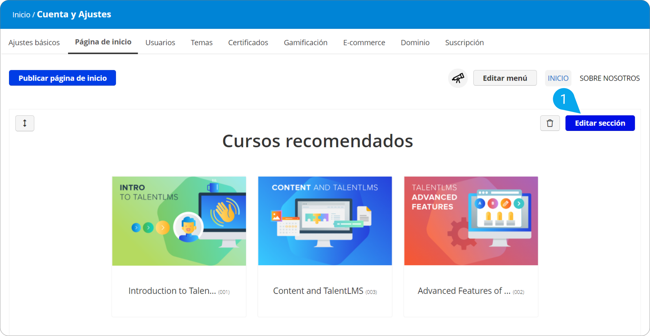Open the TalentLMS Advanced Features thumbnail
The image size is (650, 336).
point(471,221)
